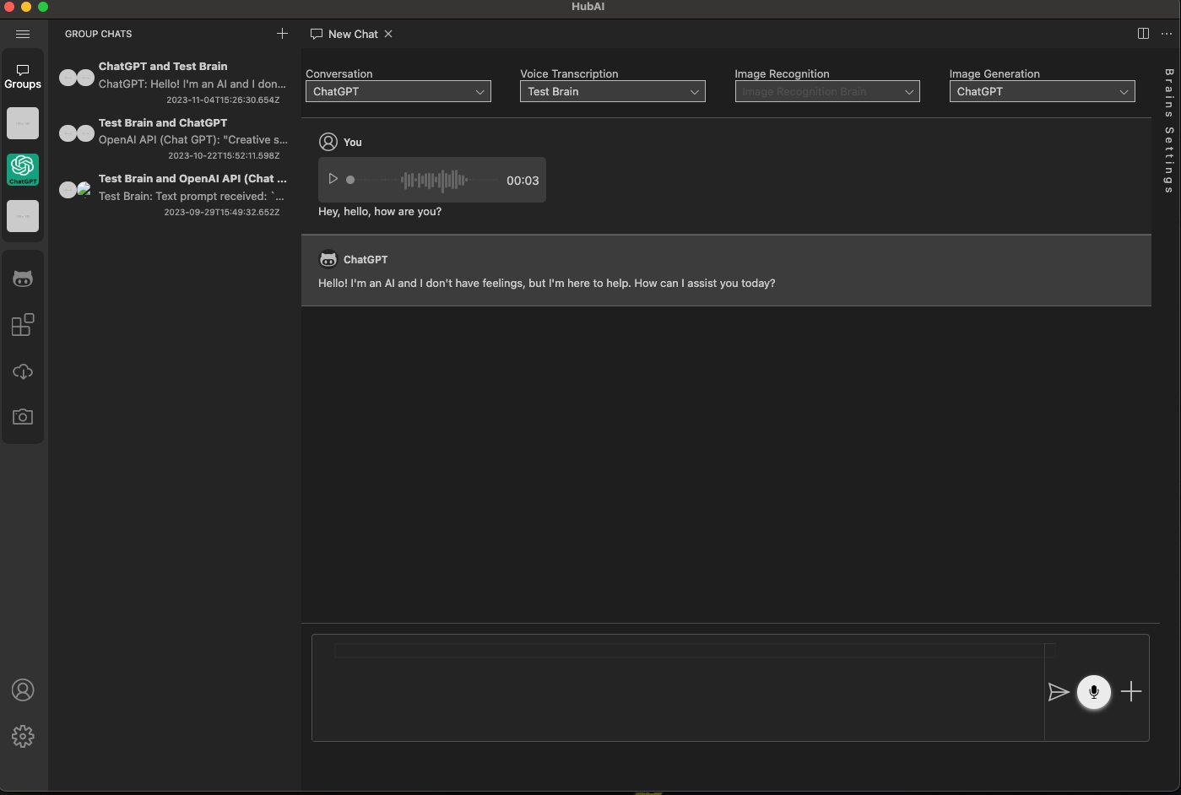
Task: Open the Image Generation ChatGPT dropdown
Action: pyautogui.click(x=1042, y=91)
